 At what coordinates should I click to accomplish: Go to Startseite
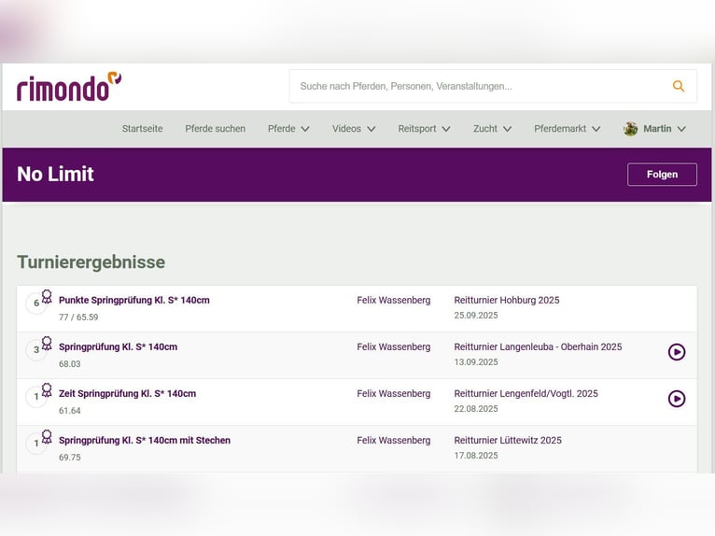[x=142, y=129]
